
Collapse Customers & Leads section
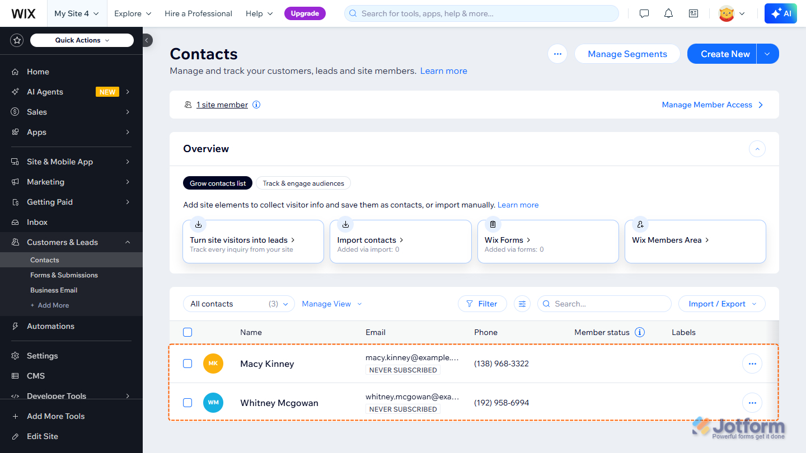[71, 242]
